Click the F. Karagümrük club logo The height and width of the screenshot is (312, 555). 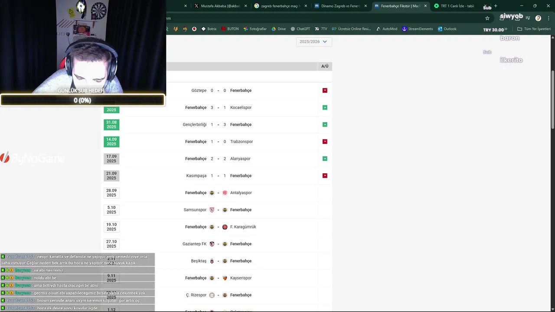tap(225, 227)
